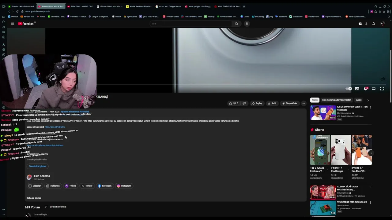Image resolution: width=392 pixels, height=220 pixels.
Task: Click the search magnifier button
Action: [x=236, y=24]
